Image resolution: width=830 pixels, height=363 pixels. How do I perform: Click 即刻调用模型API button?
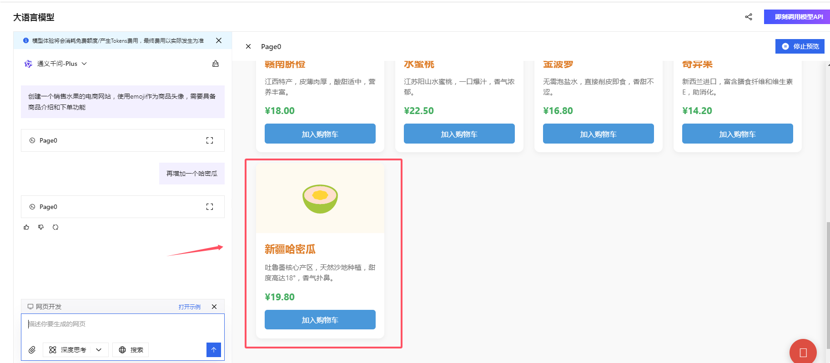coord(797,16)
